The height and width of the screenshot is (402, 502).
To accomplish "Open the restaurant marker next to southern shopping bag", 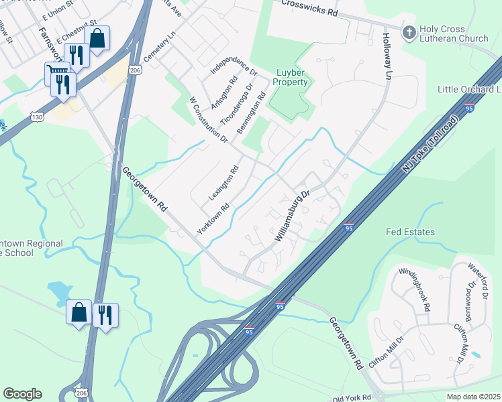I will (105, 316).
